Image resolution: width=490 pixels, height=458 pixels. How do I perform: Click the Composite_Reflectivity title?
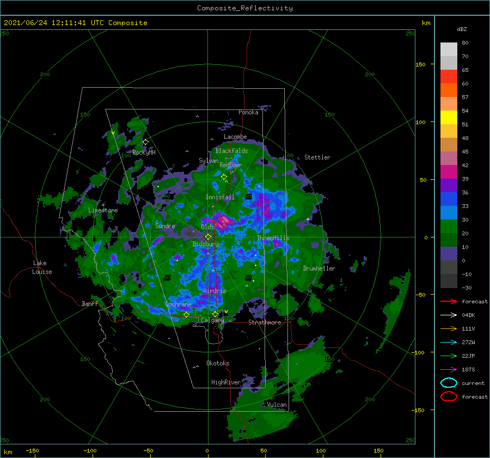pyautogui.click(x=245, y=8)
